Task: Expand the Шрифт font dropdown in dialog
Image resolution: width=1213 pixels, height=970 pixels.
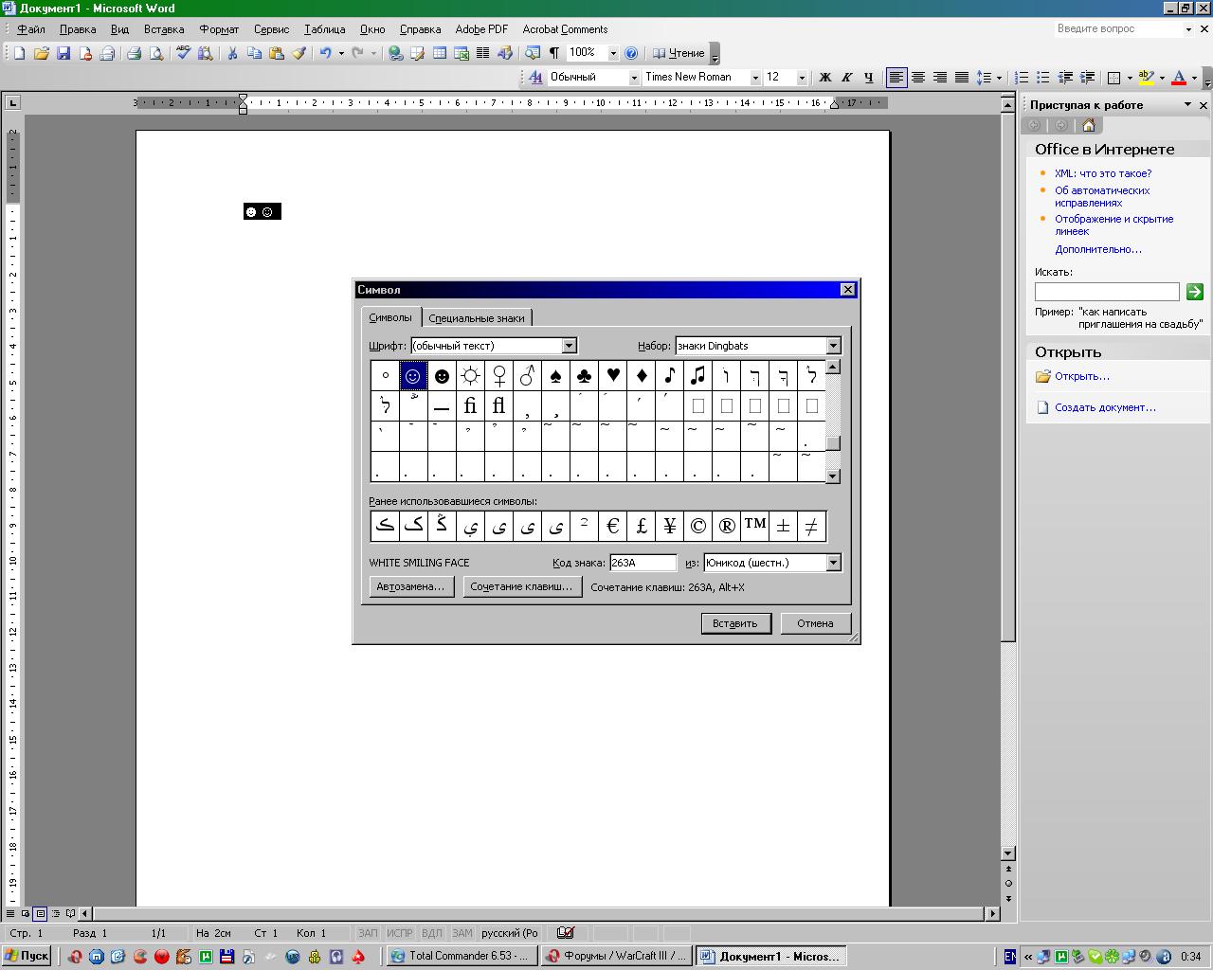Action: click(570, 346)
